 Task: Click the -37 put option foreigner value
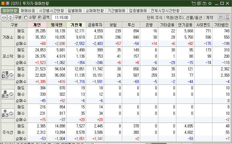(x=62, y=120)
